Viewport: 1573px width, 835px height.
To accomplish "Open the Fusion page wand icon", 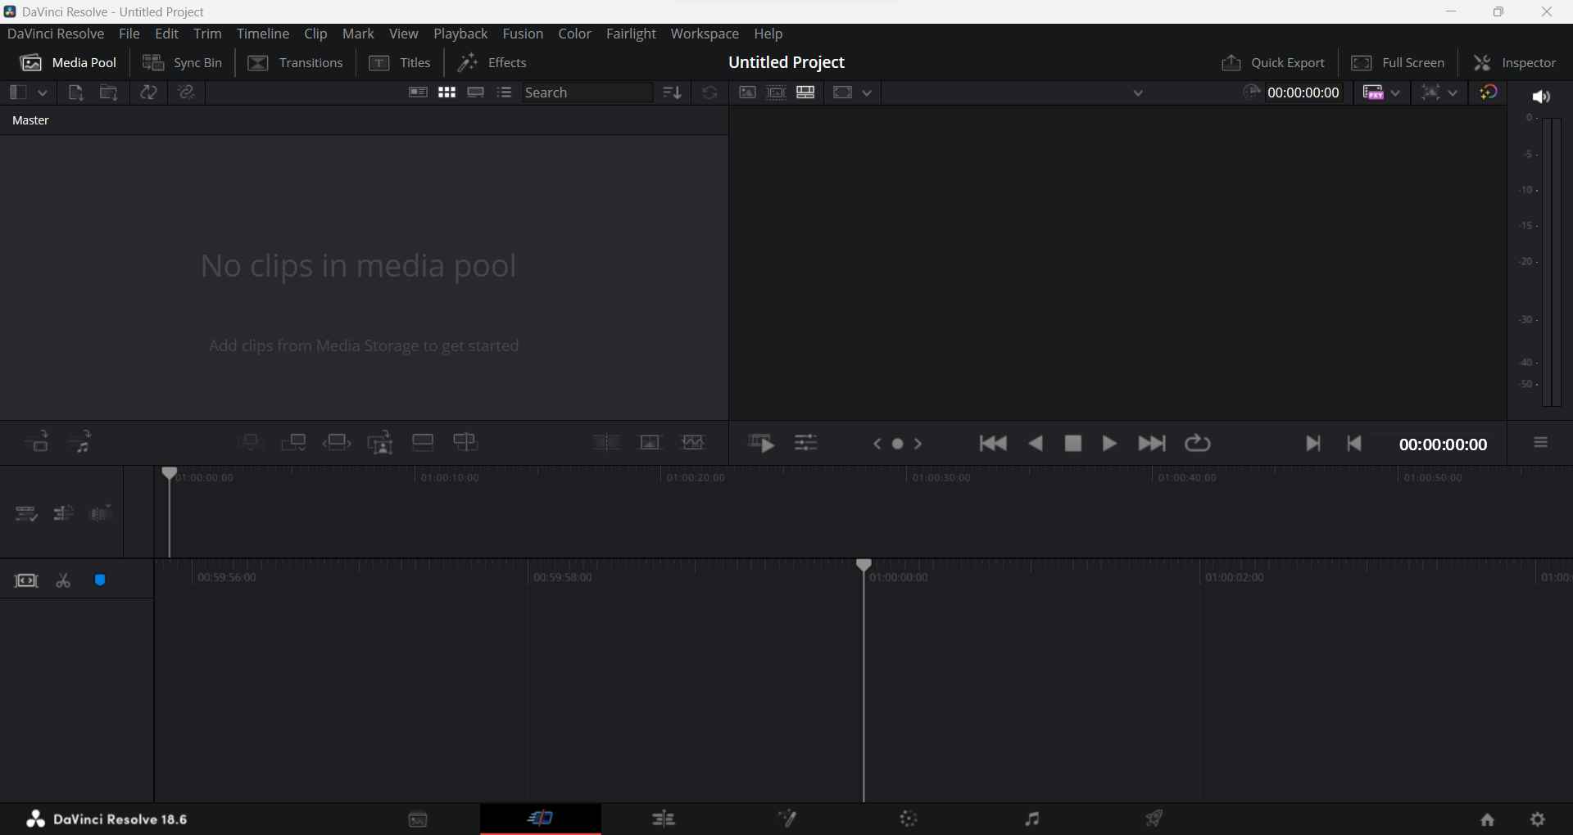I will [787, 819].
